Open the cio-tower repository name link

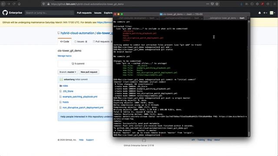[x=105, y=33]
